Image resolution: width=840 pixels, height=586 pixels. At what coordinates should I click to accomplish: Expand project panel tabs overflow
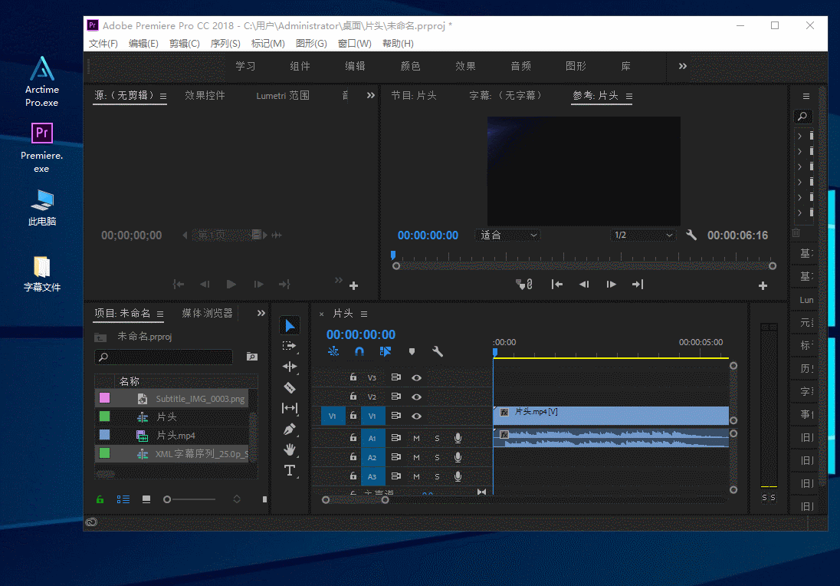click(x=261, y=313)
